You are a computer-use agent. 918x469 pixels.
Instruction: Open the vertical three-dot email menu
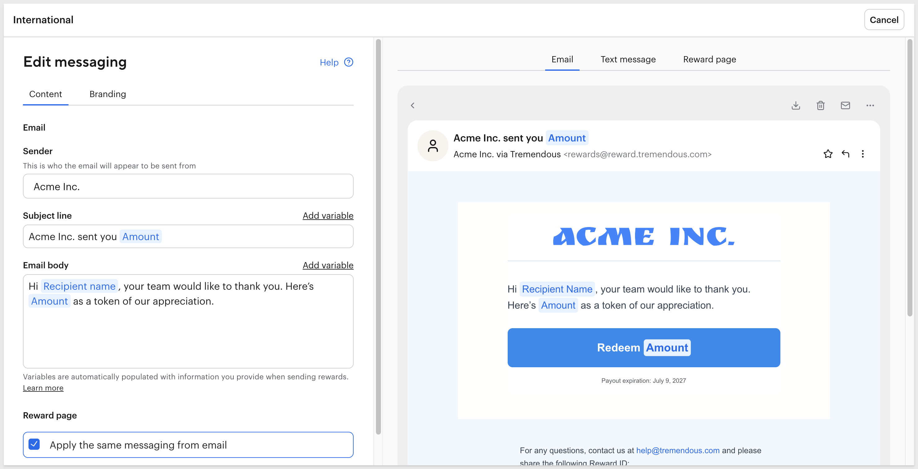point(863,154)
